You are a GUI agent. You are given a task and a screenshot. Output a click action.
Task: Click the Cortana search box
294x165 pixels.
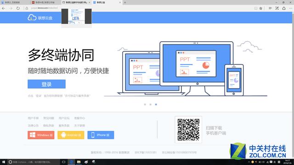coord(34,162)
